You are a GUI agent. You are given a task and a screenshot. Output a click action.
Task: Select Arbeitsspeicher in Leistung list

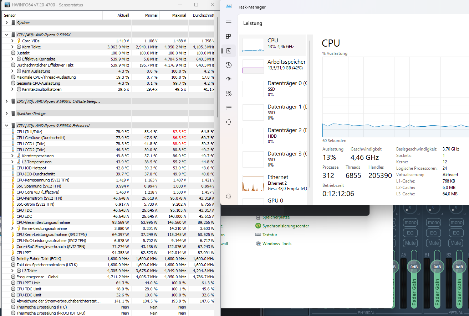tap(272, 66)
